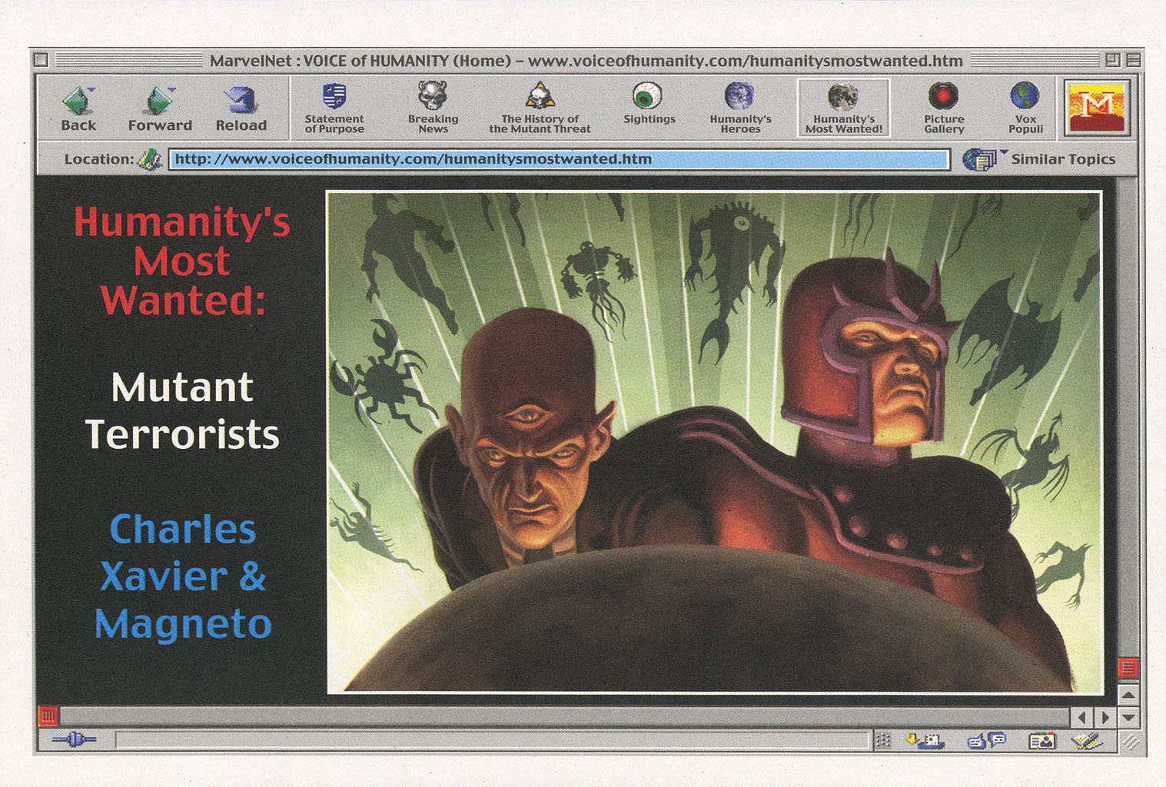Reload the current page
The height and width of the screenshot is (787, 1166).
(x=241, y=108)
